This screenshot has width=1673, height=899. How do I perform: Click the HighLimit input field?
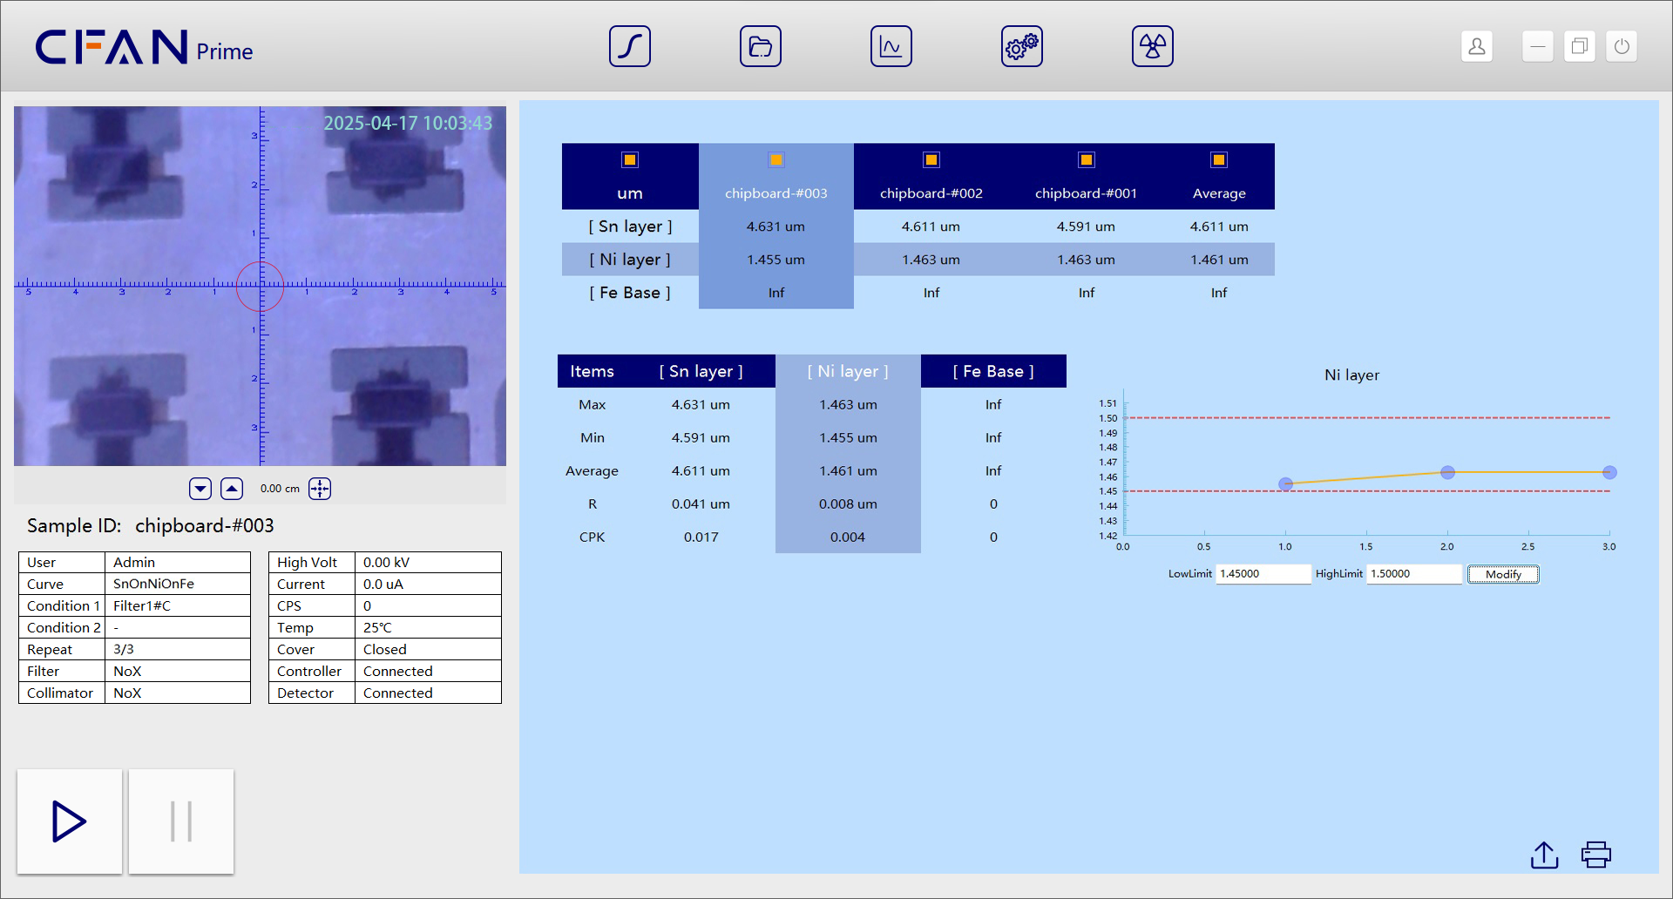tap(1412, 574)
